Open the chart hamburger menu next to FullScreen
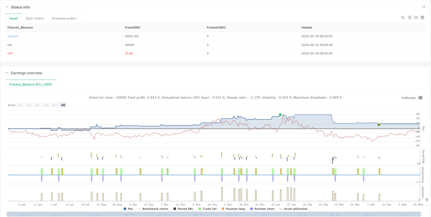Screen dimensions: 431x217 [x=420, y=98]
